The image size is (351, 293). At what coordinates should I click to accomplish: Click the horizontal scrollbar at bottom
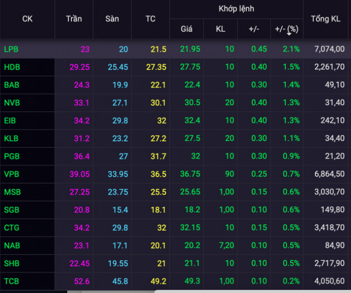[x=252, y=292]
